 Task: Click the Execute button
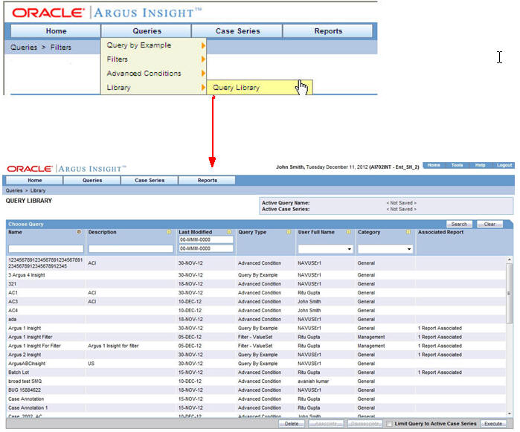[493, 424]
